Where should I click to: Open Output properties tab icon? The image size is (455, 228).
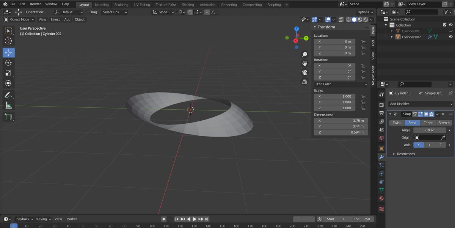pos(381,113)
